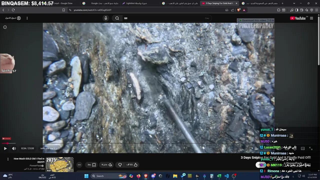Image resolution: width=320 pixels, height=180 pixels.
Task: Share this page from address bar
Action: tap(232, 10)
